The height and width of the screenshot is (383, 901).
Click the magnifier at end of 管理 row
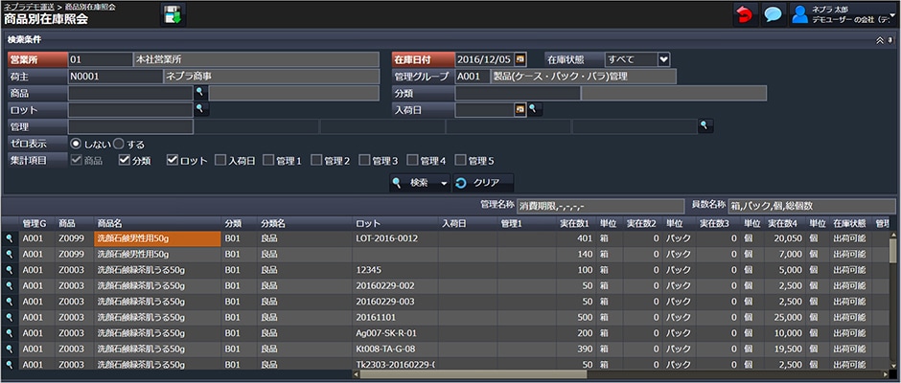(x=705, y=126)
